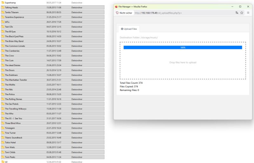
Task: Select the Titanic Soundtrack folder
Action: [x=14, y=138]
